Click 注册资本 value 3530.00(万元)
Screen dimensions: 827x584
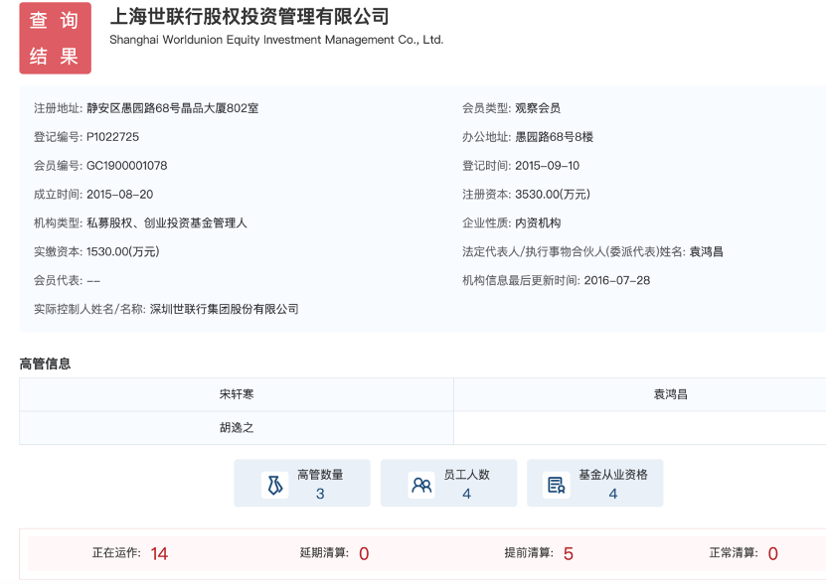(x=553, y=195)
